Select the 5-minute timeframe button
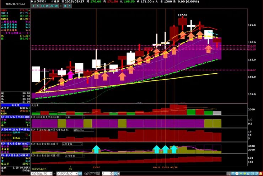The image size is (263, 176). pyautogui.click(x=38, y=6)
